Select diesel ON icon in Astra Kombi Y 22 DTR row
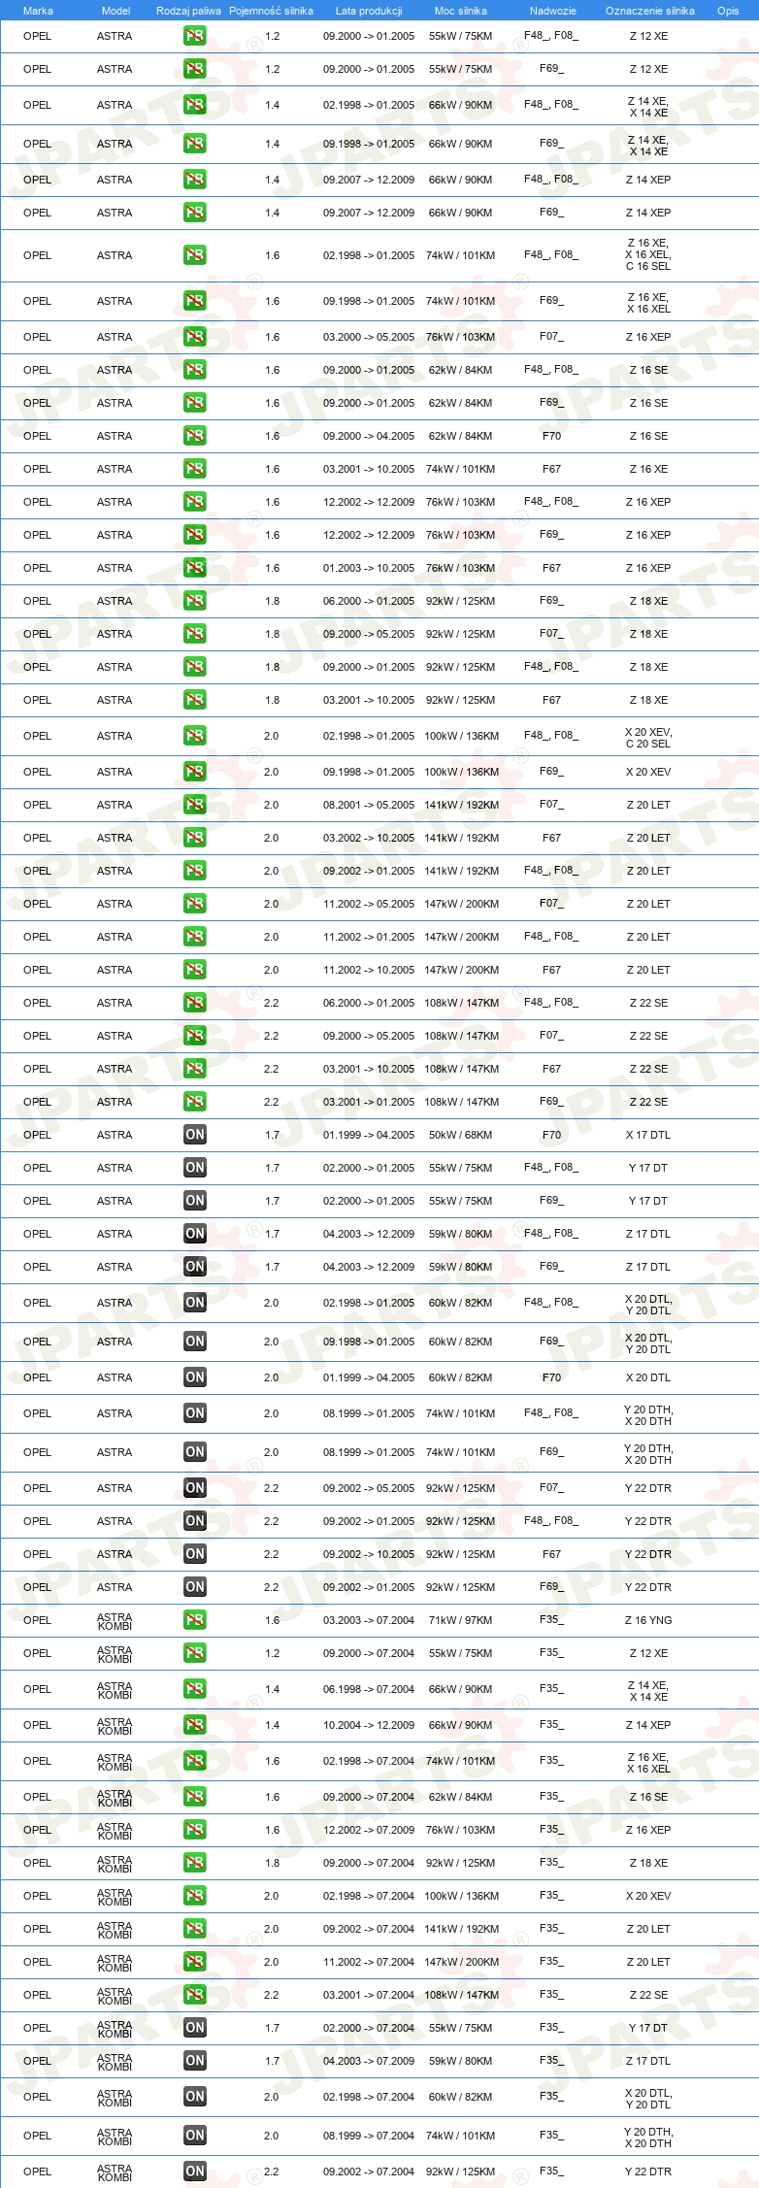The height and width of the screenshot is (2188, 759). pyautogui.click(x=195, y=2171)
